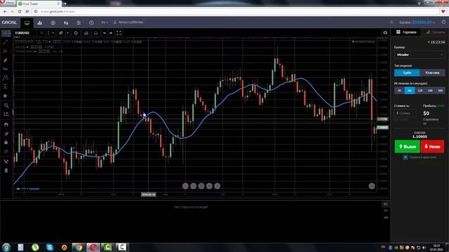The width and height of the screenshot is (449, 252).
Task: Switch to the Торговля tab
Action: click(406, 32)
